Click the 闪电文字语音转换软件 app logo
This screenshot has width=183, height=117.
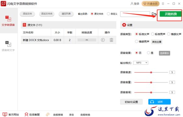pos(3,4)
